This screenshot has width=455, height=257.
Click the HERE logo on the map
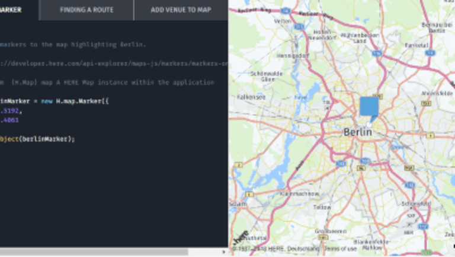(241, 237)
